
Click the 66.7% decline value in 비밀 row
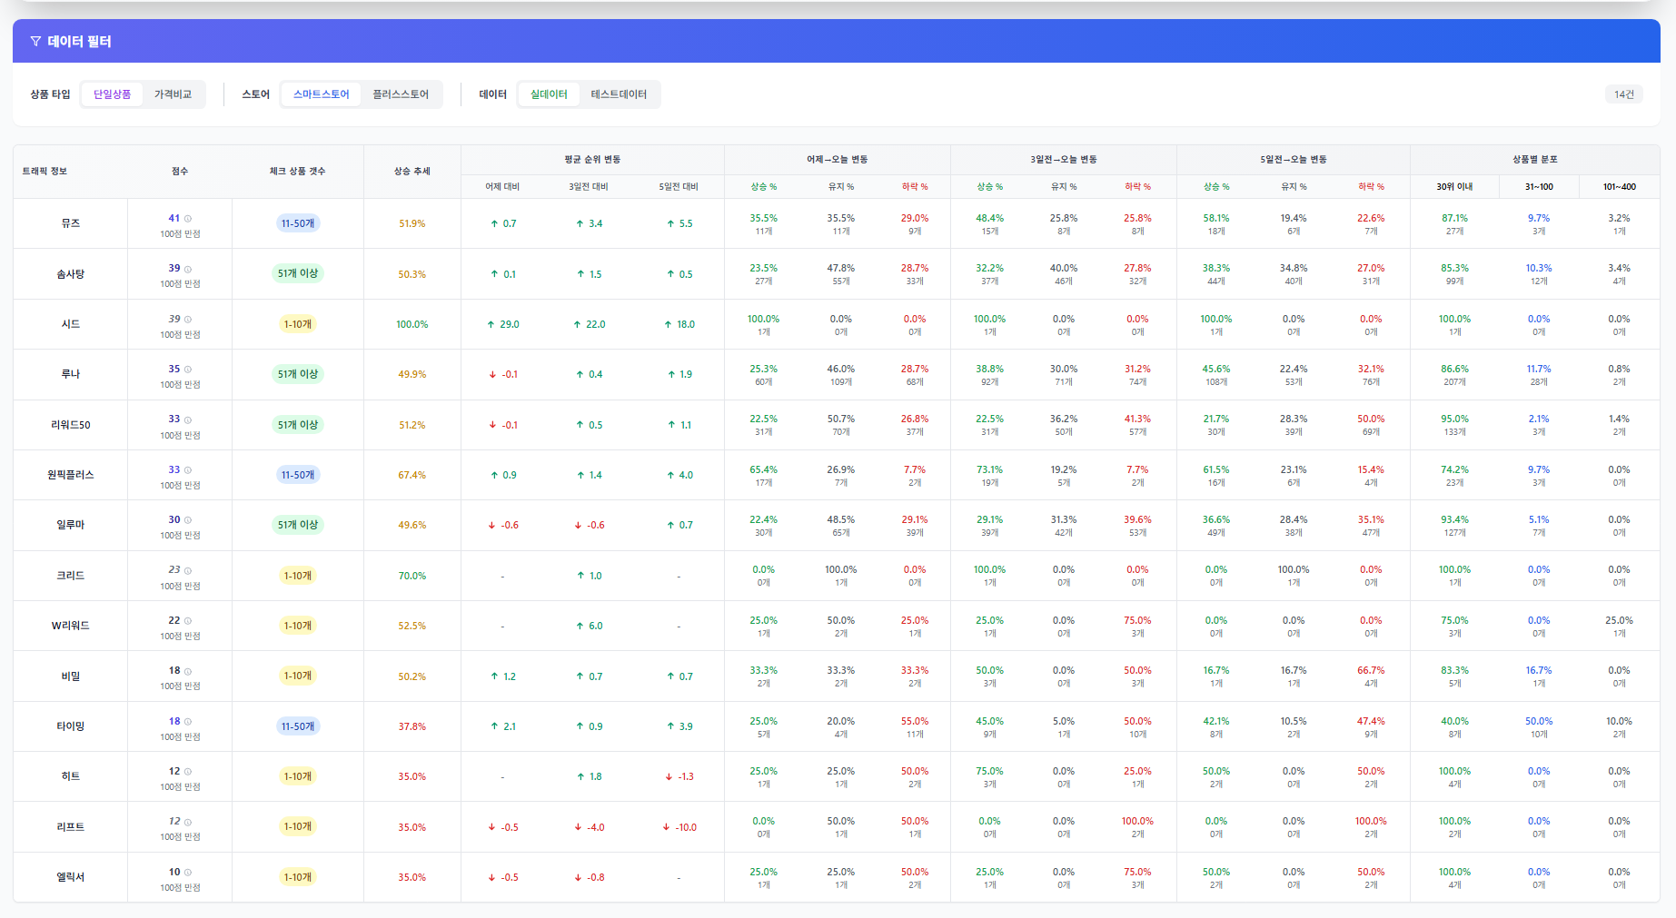tap(1371, 670)
